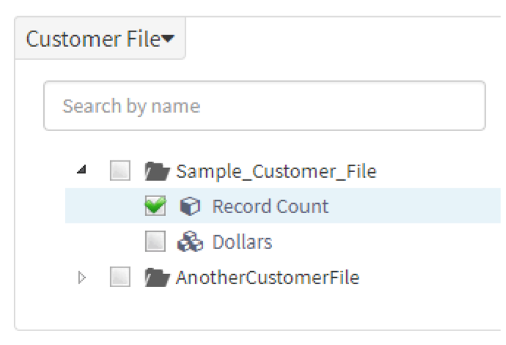Select the Record Count text label
This screenshot has height=345, width=506.
pos(271,207)
